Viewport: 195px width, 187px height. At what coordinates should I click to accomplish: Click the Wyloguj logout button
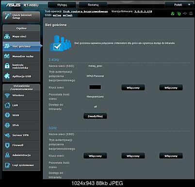[x=62, y=5]
